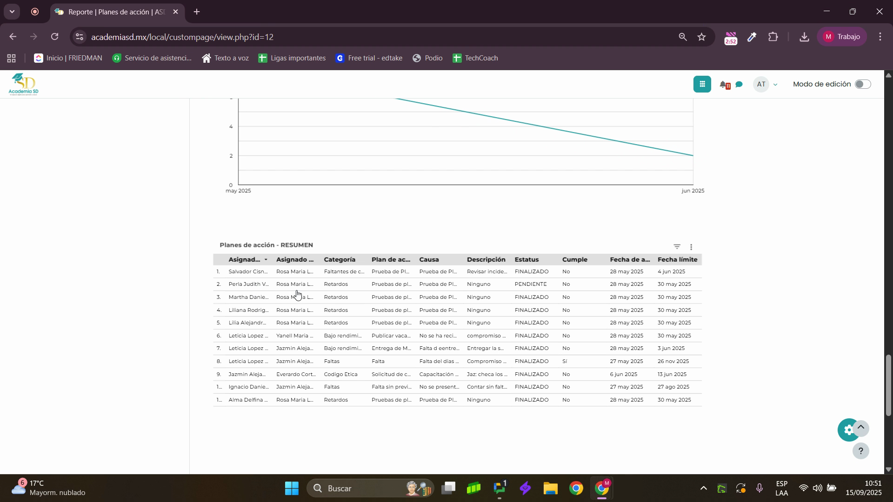Open the table filter icon
The height and width of the screenshot is (502, 893).
pos(677,247)
